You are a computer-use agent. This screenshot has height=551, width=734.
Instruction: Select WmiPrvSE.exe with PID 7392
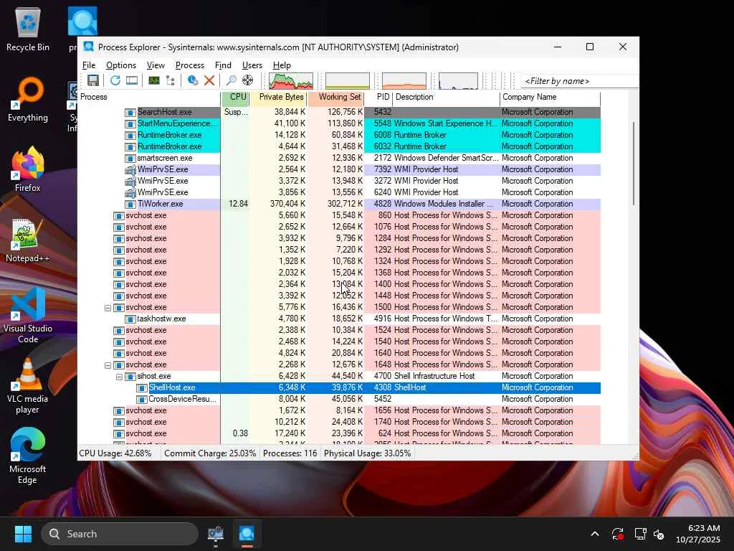339,169
